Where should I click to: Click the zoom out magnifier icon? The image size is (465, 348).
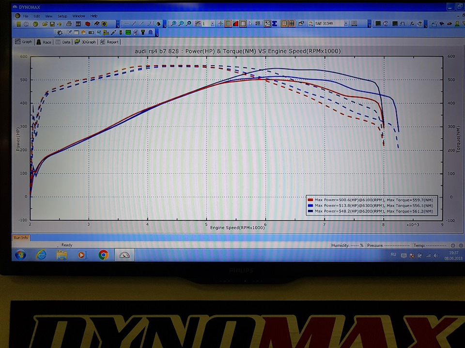[181, 23]
